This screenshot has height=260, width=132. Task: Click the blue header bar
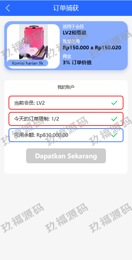(66, 8)
